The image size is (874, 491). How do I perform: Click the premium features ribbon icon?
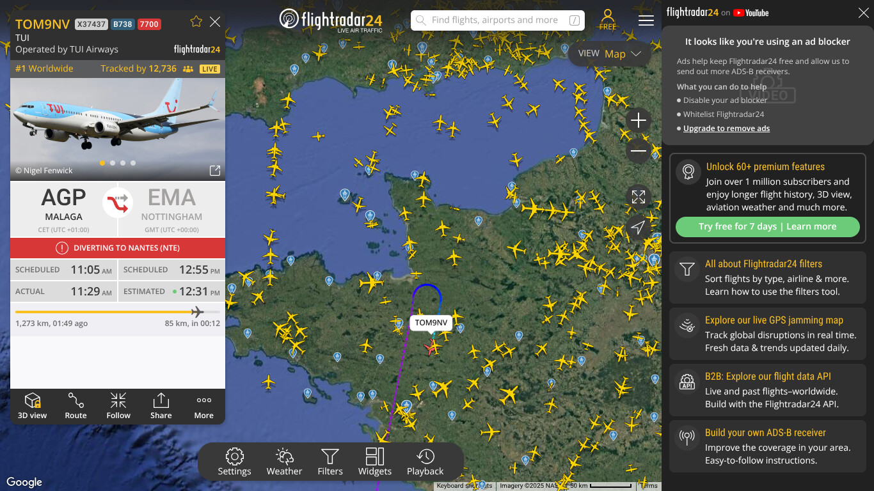[x=688, y=171]
